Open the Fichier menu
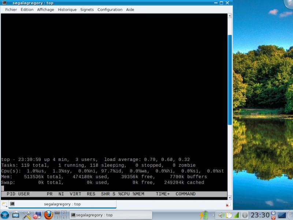The height and width of the screenshot is (220, 293). [11, 10]
